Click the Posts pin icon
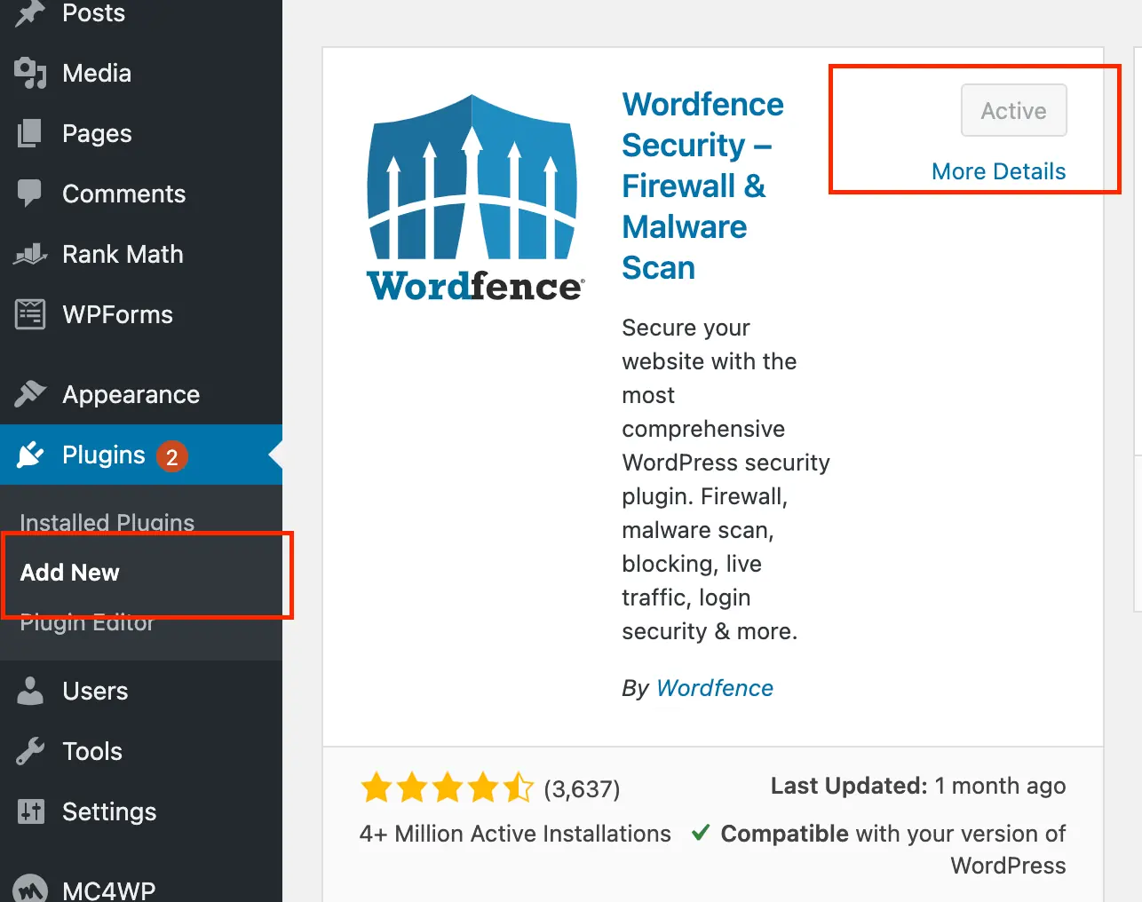The width and height of the screenshot is (1142, 902). (30, 13)
